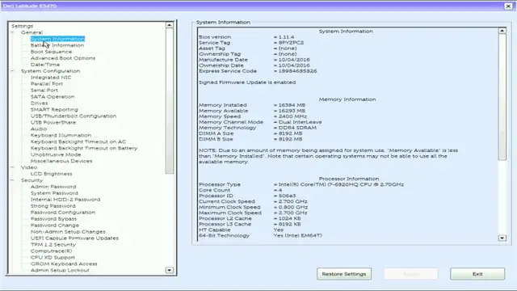The width and height of the screenshot is (517, 291).
Task: Click the Intel Core i7-6820HQ processor text
Action: [341, 184]
